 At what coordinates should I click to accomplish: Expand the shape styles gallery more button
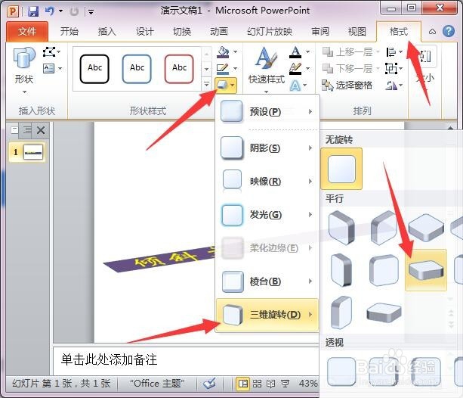click(x=207, y=85)
